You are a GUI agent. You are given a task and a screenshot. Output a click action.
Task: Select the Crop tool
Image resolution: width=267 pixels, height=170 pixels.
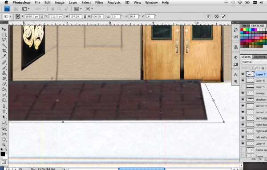click(x=4, y=51)
